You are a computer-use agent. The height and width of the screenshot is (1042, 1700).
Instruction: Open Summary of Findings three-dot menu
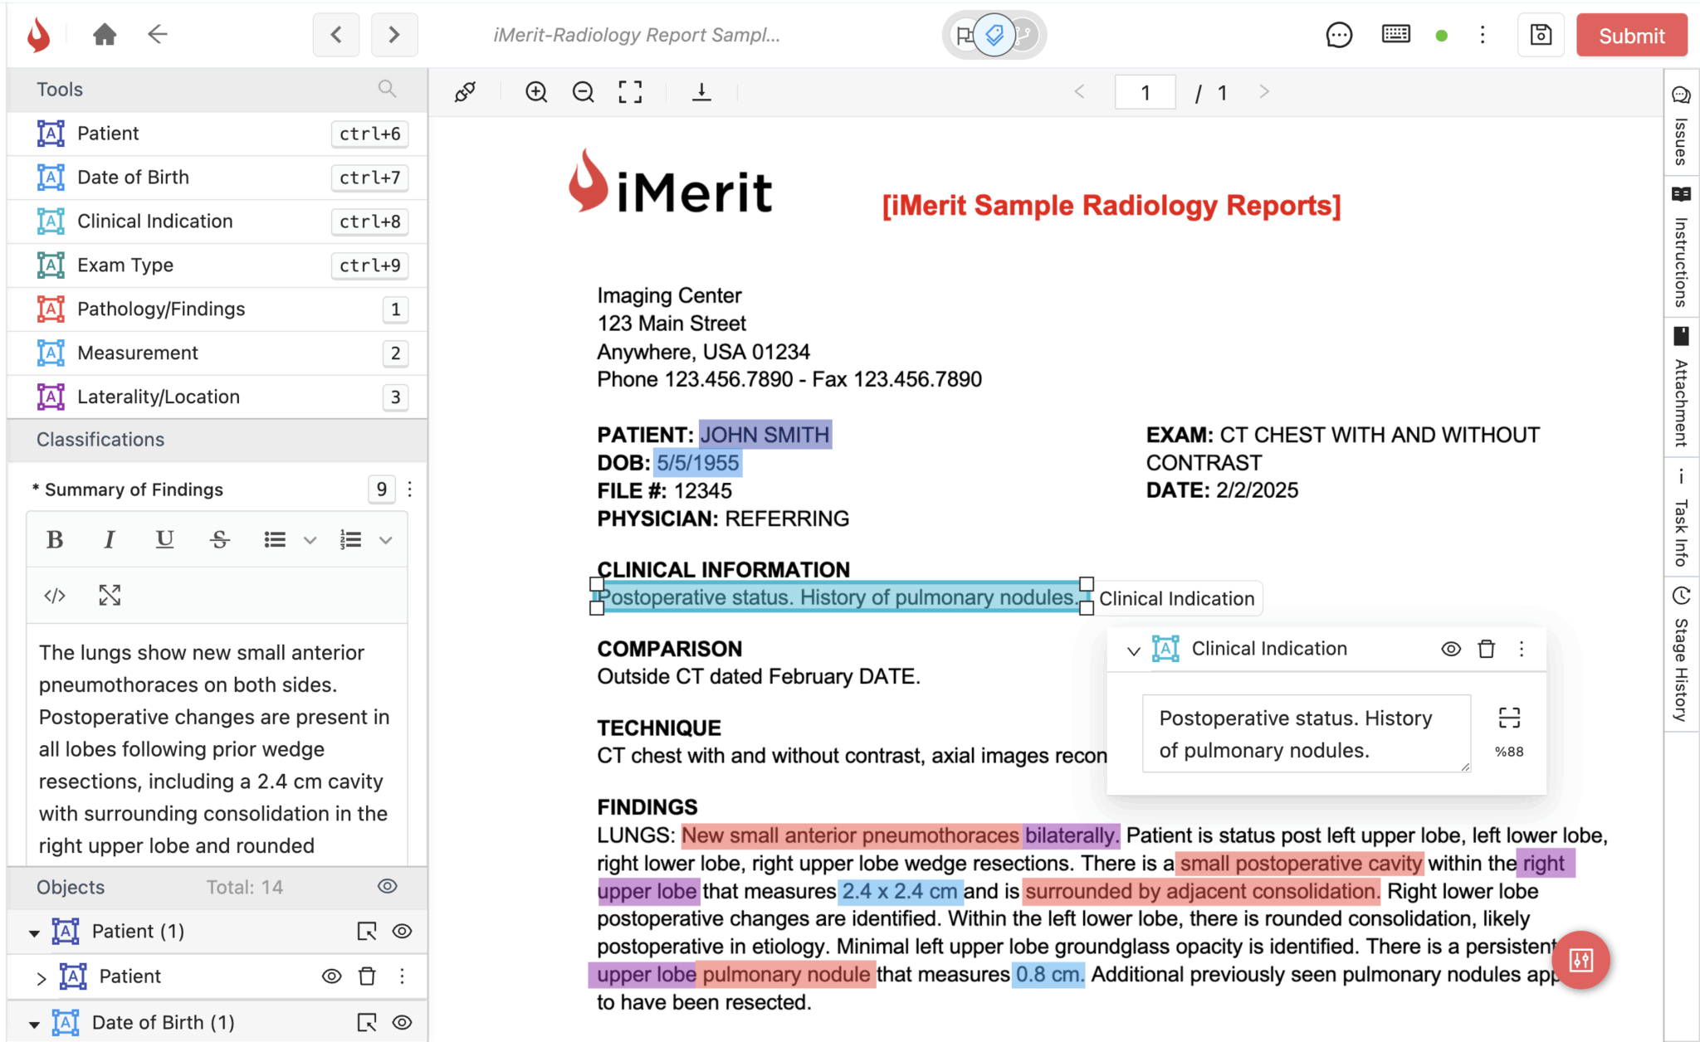[410, 489]
